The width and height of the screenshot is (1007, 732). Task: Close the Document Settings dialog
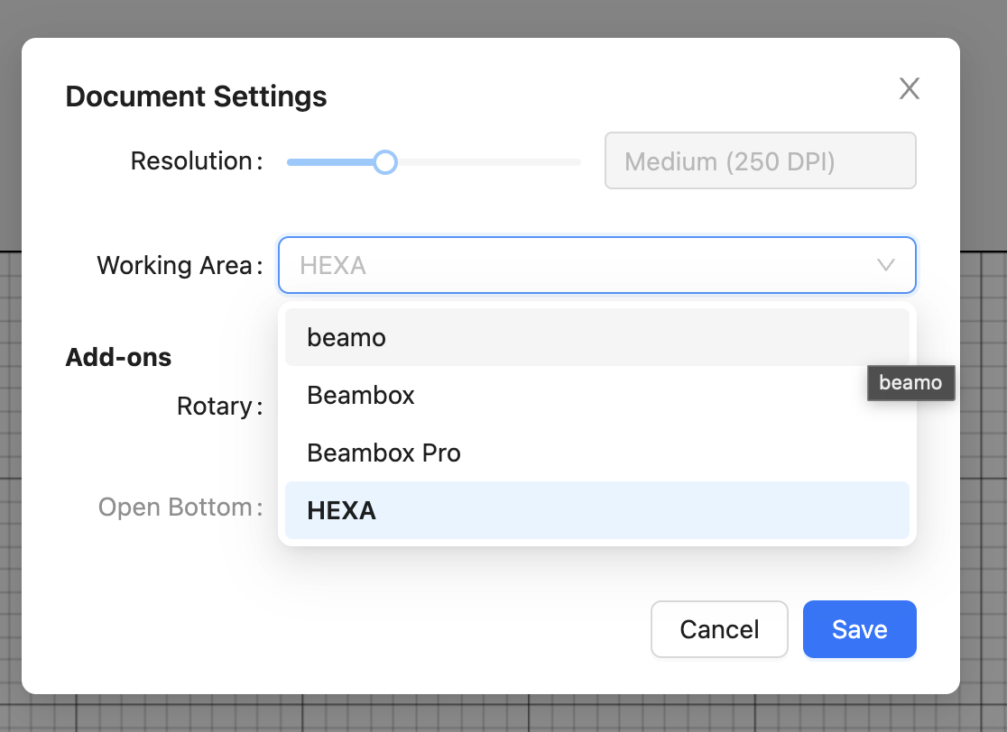(x=909, y=88)
